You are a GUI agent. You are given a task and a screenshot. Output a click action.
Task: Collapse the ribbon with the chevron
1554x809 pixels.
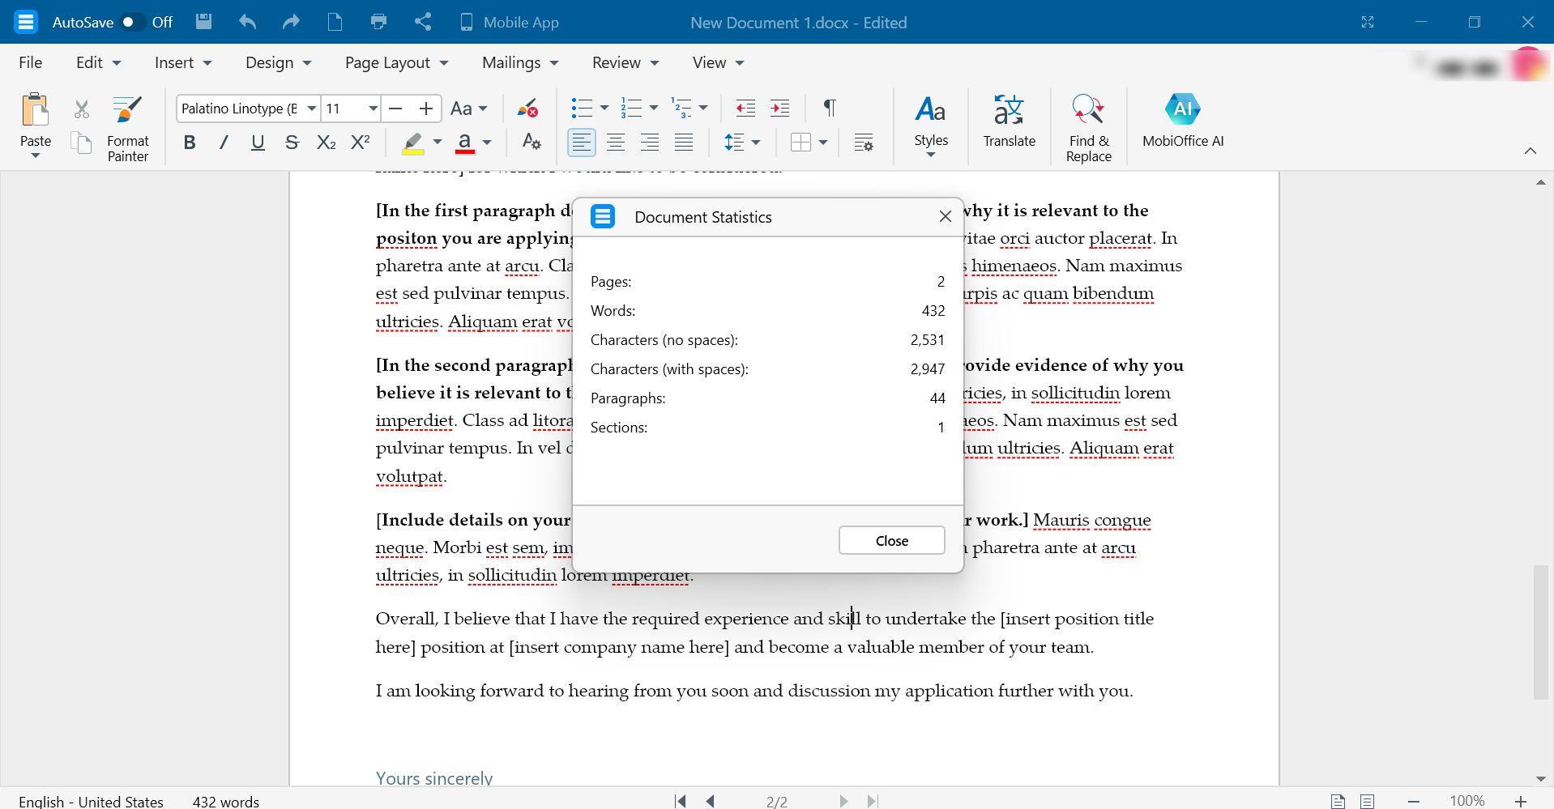1531,151
